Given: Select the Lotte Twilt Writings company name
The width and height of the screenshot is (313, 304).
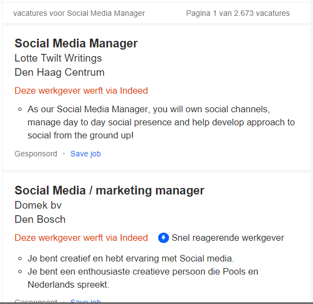Looking at the screenshot, I should click(58, 58).
